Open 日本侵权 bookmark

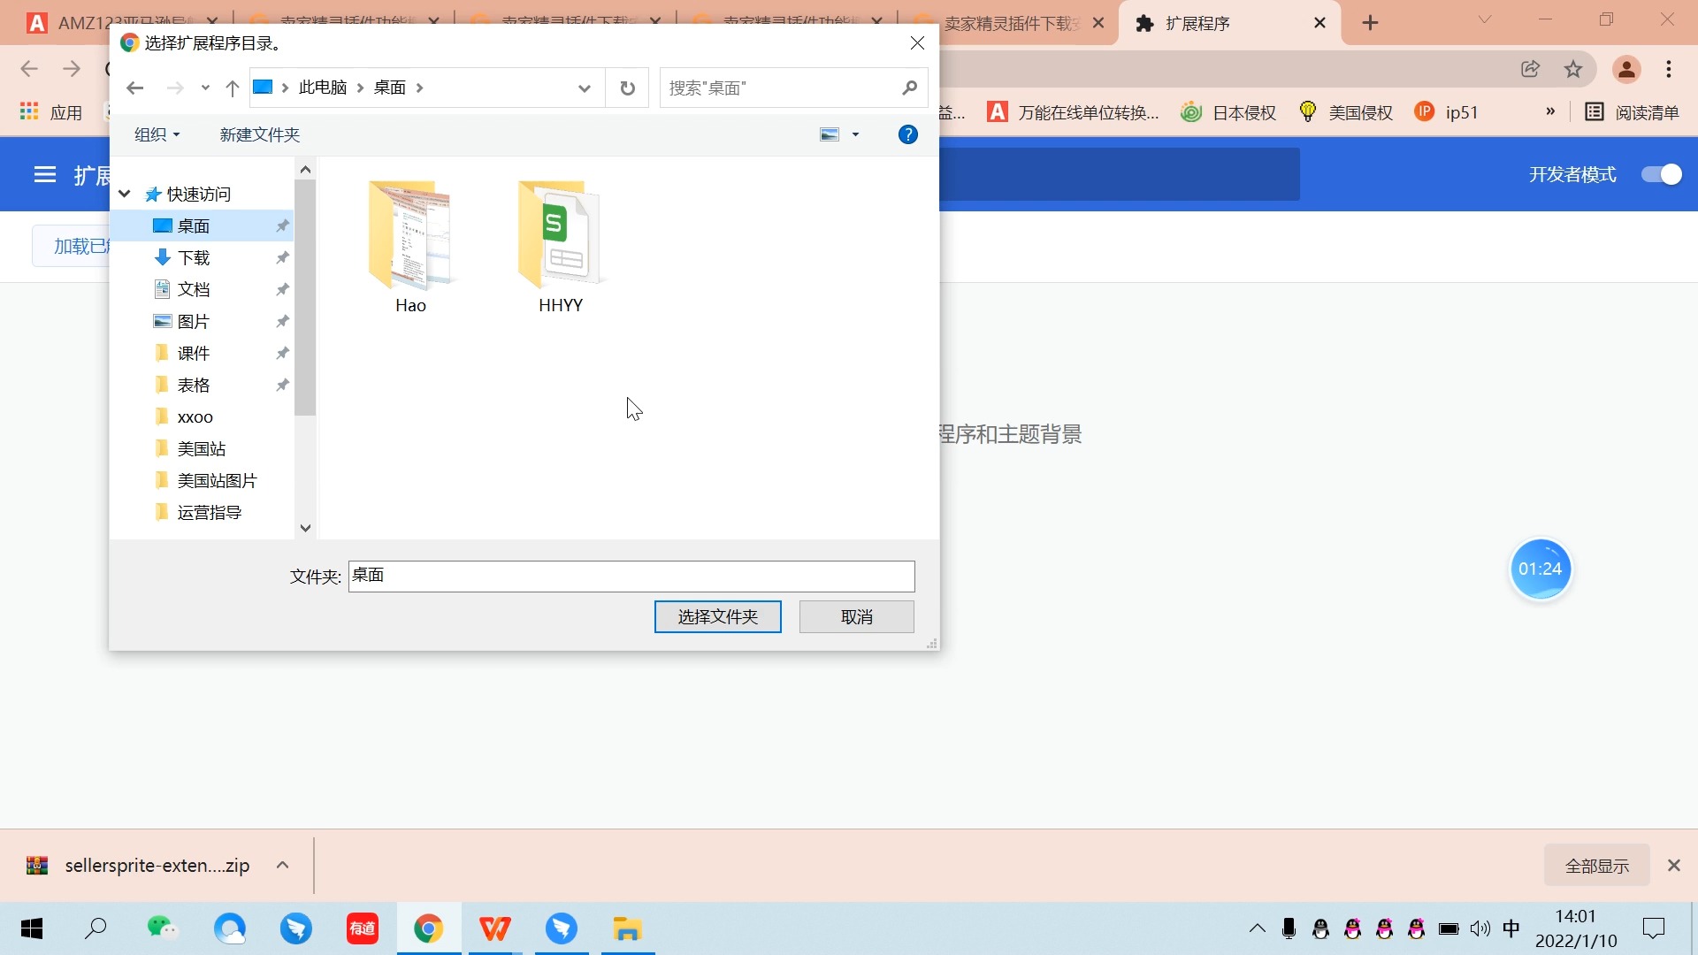pyautogui.click(x=1230, y=112)
